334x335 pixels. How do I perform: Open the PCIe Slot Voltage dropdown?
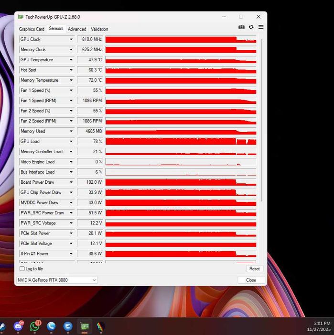point(71,244)
